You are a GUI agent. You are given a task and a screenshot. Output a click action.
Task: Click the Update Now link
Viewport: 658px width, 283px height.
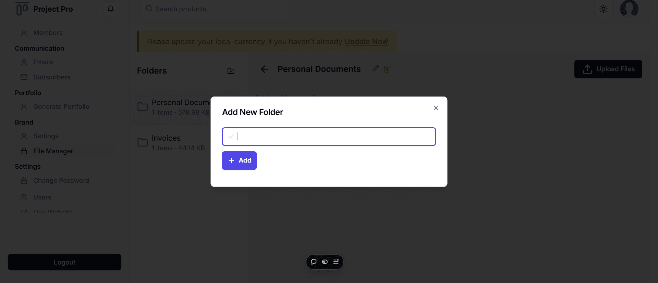point(366,41)
